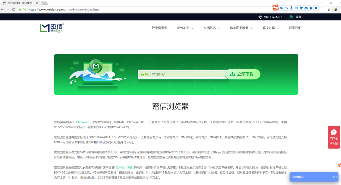341x185 pixels.
Task: Click the chat bubble icon in 在线咨询
Action: point(334,132)
